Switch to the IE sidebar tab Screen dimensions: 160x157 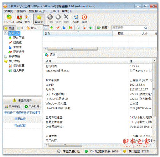[x=21, y=28]
